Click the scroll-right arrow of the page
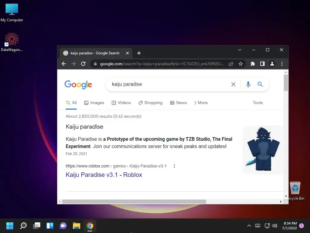 [x=281, y=202]
